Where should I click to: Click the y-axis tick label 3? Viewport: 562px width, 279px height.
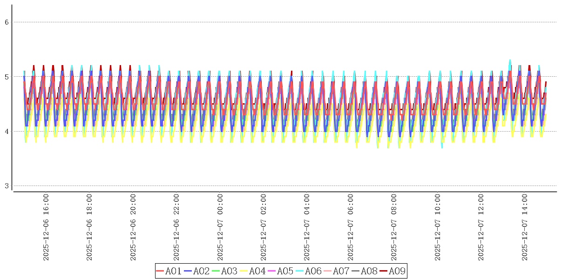tap(7, 186)
